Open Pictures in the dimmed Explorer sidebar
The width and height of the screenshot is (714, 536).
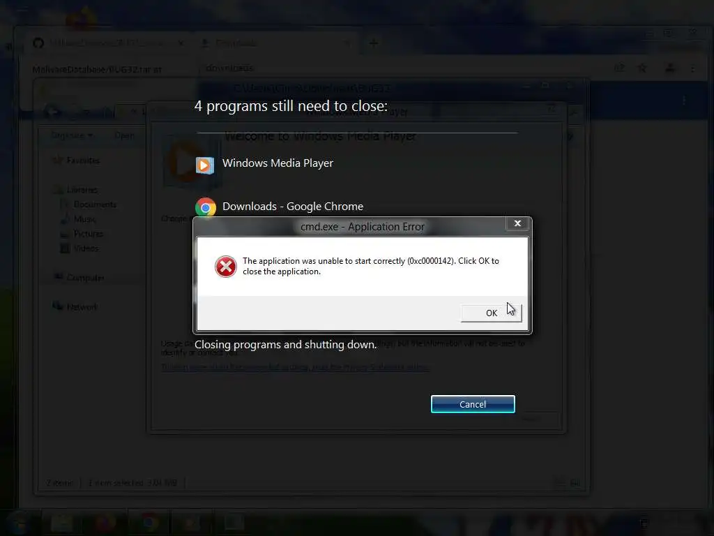tap(88, 234)
